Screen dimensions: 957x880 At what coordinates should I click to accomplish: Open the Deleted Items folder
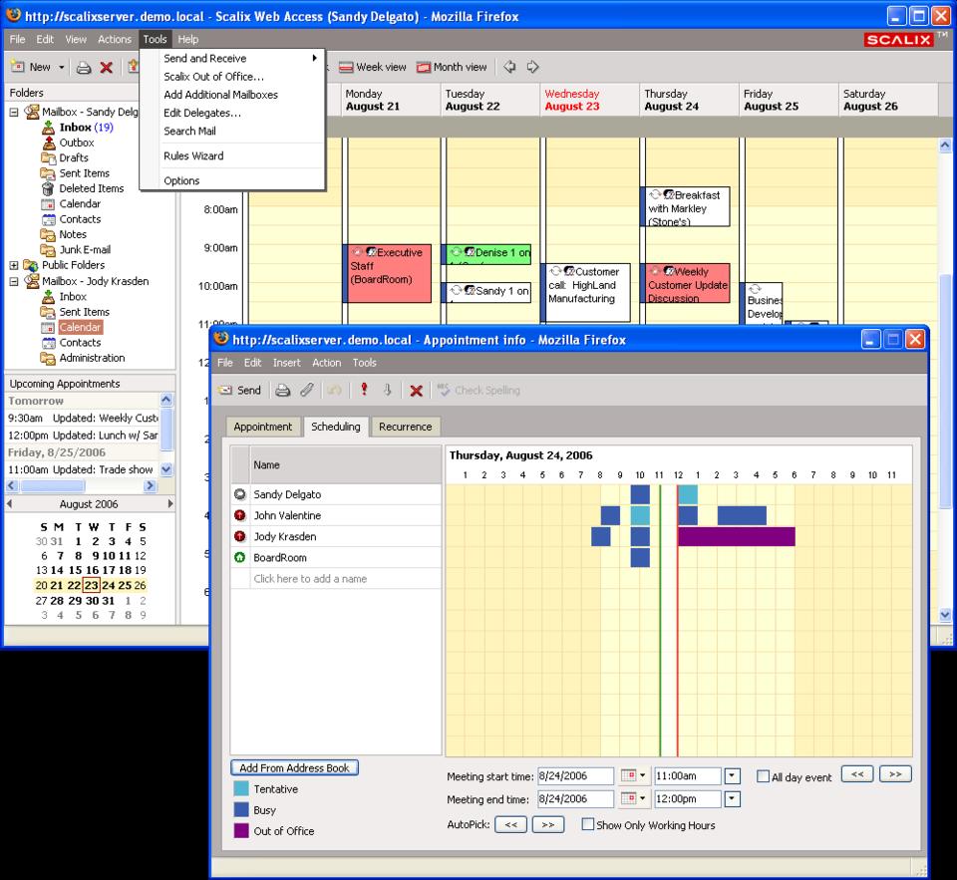(x=91, y=188)
